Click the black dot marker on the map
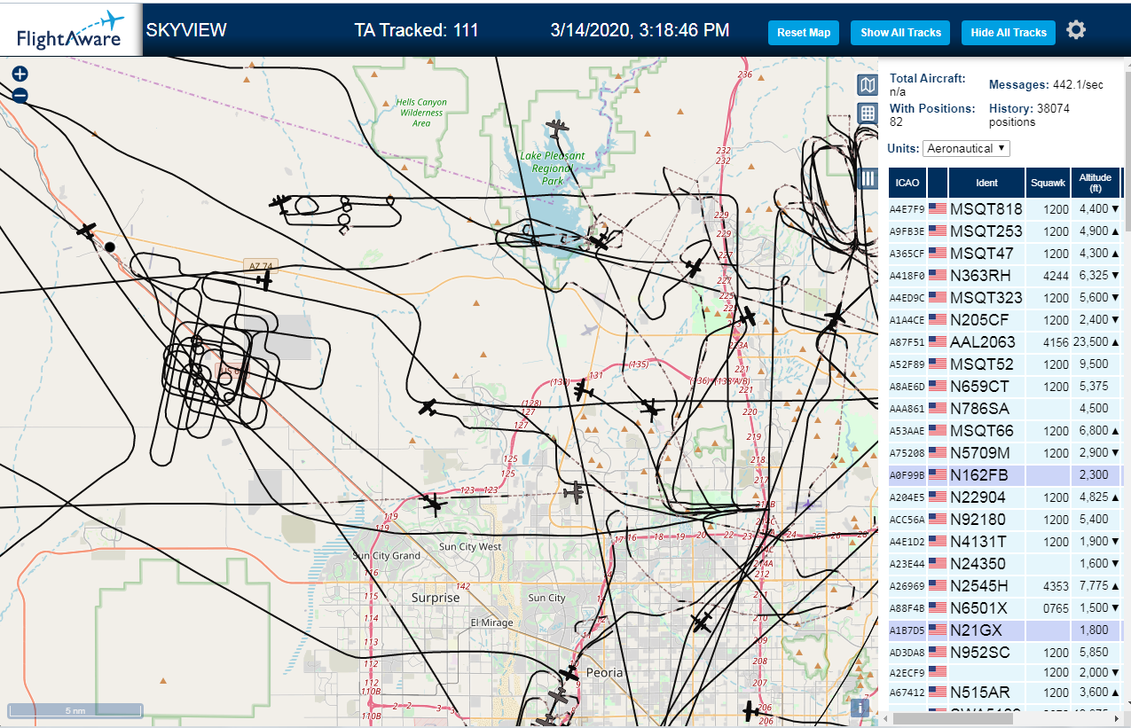Viewport: 1131px width, 728px height. pos(110,247)
